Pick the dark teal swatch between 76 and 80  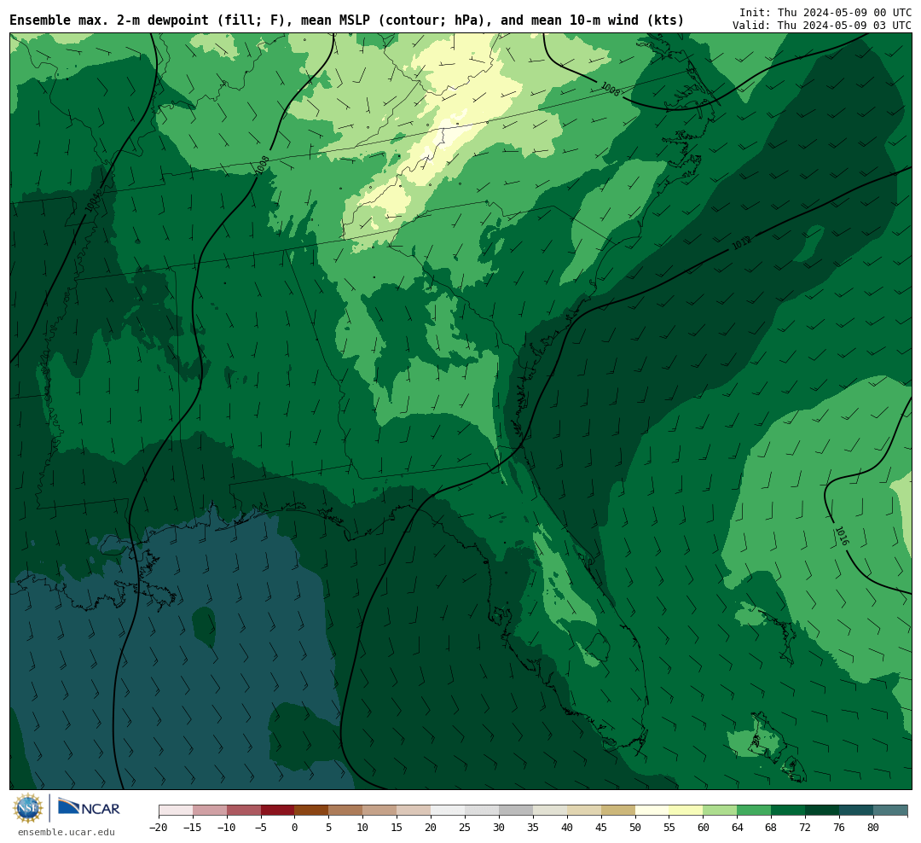857,811
